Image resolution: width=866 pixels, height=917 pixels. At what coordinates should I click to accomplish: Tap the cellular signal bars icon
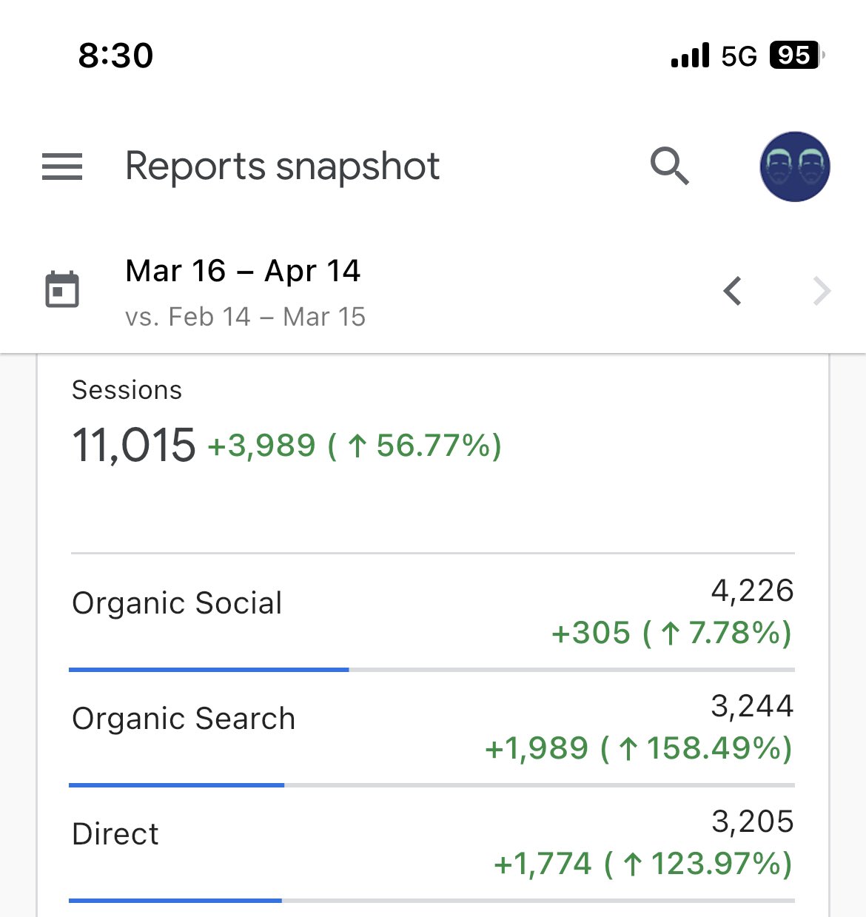click(x=690, y=56)
